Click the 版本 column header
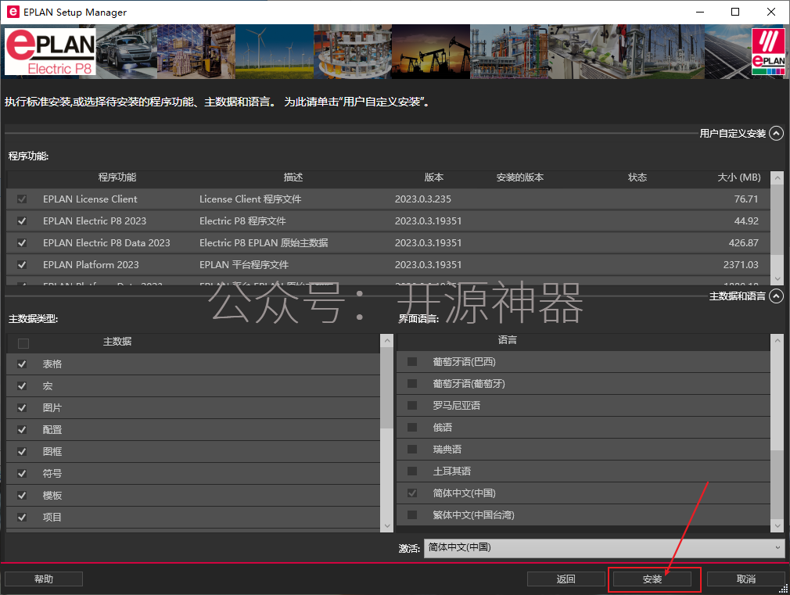The image size is (790, 595). [x=433, y=177]
